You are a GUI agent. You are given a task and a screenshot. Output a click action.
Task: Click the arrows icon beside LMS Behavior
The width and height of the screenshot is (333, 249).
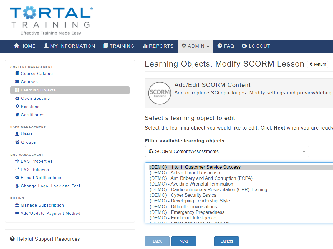17,169
